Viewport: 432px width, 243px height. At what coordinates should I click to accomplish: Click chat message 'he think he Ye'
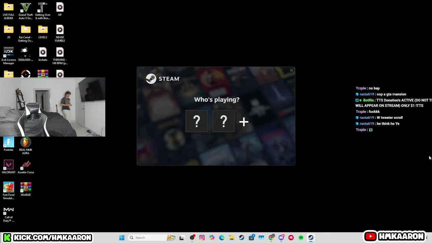[388, 124]
